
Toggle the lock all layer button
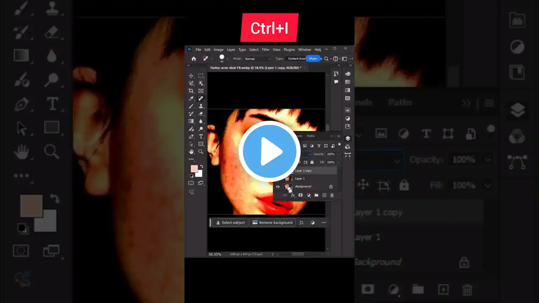(x=312, y=162)
